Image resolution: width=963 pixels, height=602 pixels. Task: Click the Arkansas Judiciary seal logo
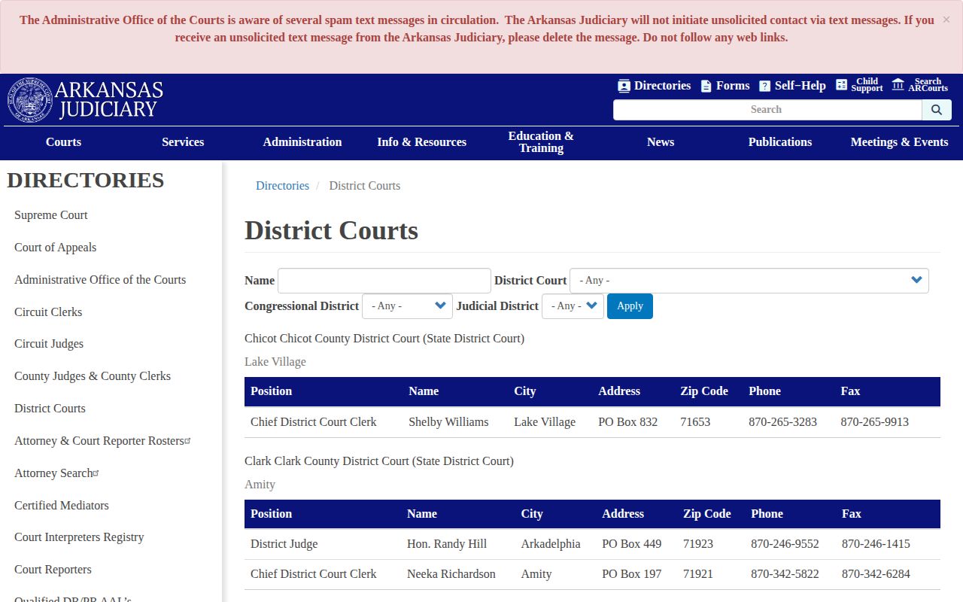30,100
